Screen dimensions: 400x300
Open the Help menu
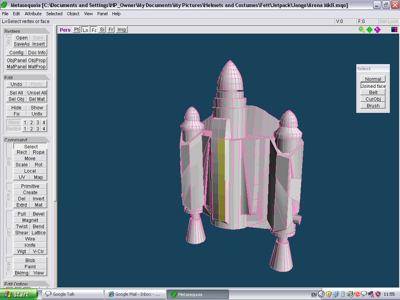click(116, 14)
